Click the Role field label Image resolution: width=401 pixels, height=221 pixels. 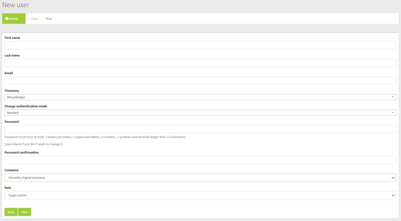(x=8, y=188)
